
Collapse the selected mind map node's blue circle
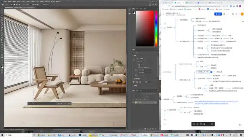[211, 72]
